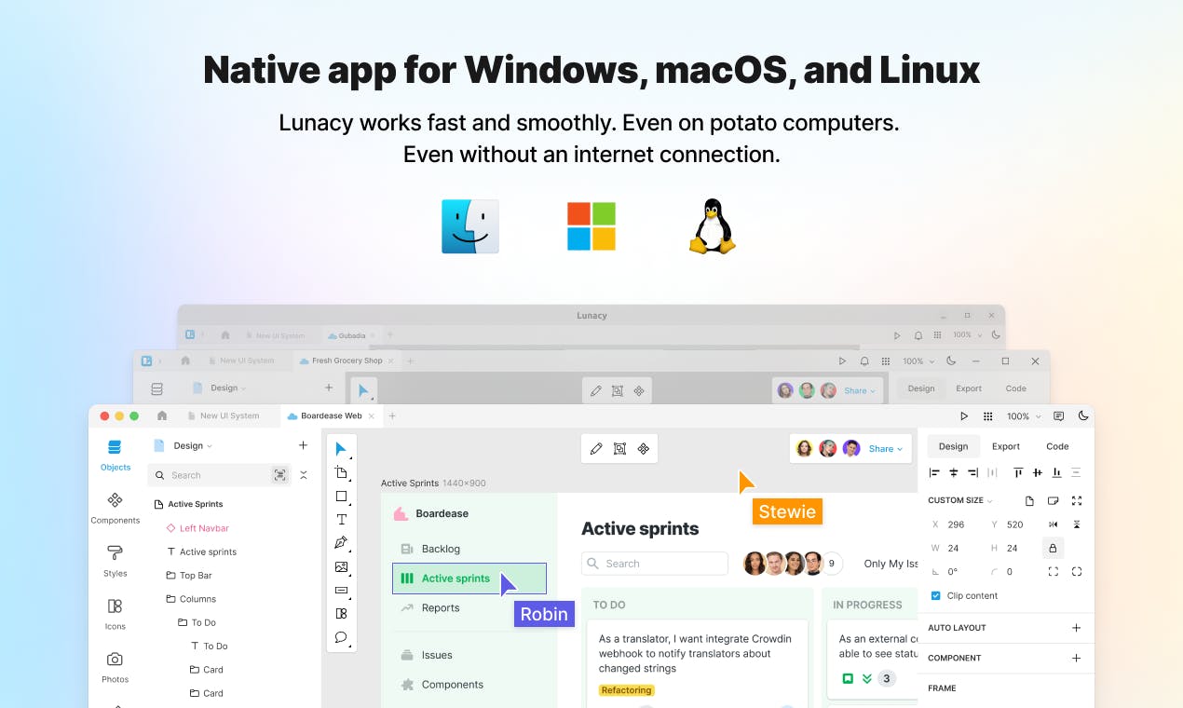Select the Pen tool
This screenshot has height=708, width=1183.
(341, 543)
